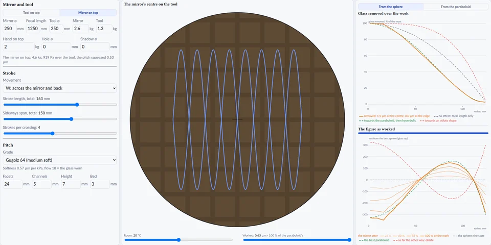Click 'The figure as worked' heading

coord(376,129)
